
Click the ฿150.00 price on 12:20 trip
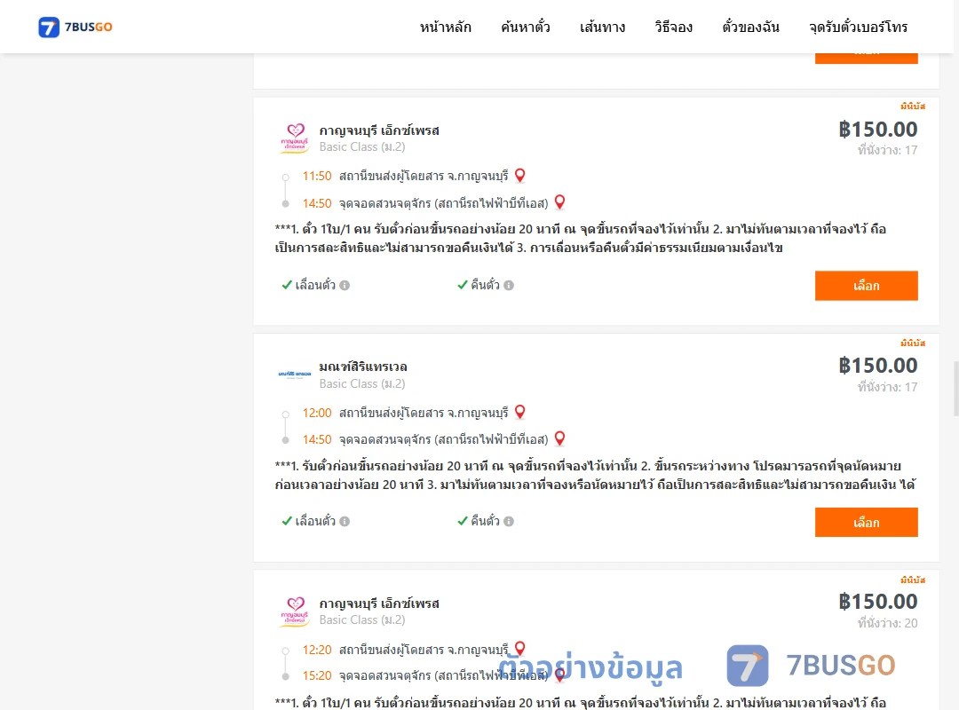[878, 601]
